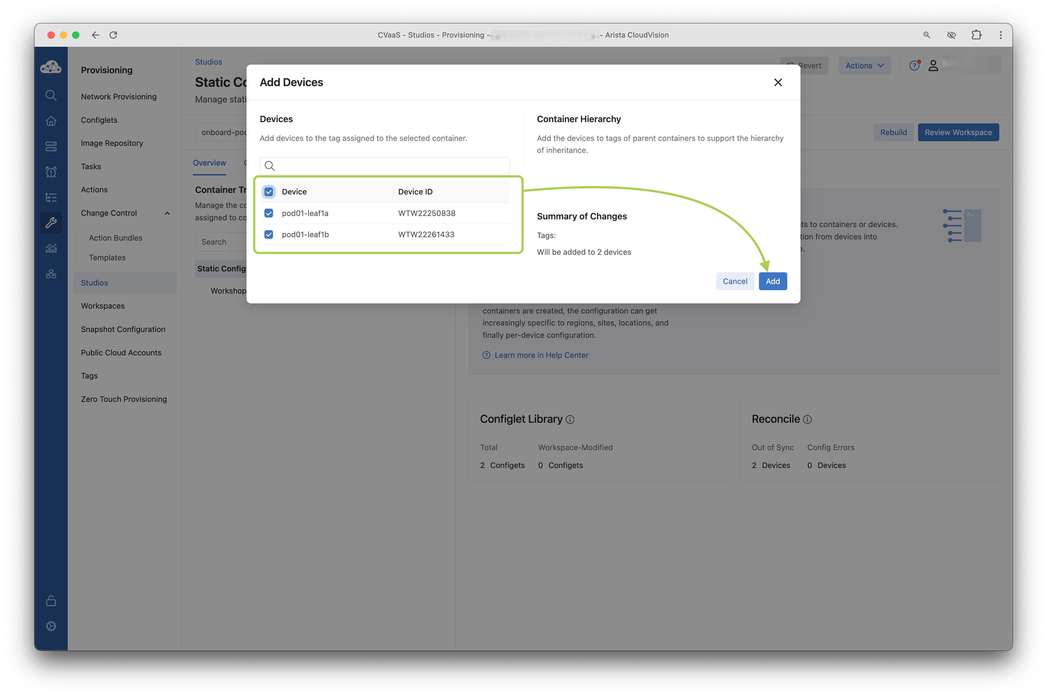This screenshot has height=696, width=1047.
Task: Select Configlets in the Provisioning menu
Action: pos(99,120)
